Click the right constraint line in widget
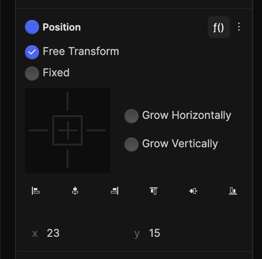The image size is (262, 259). click(96, 130)
